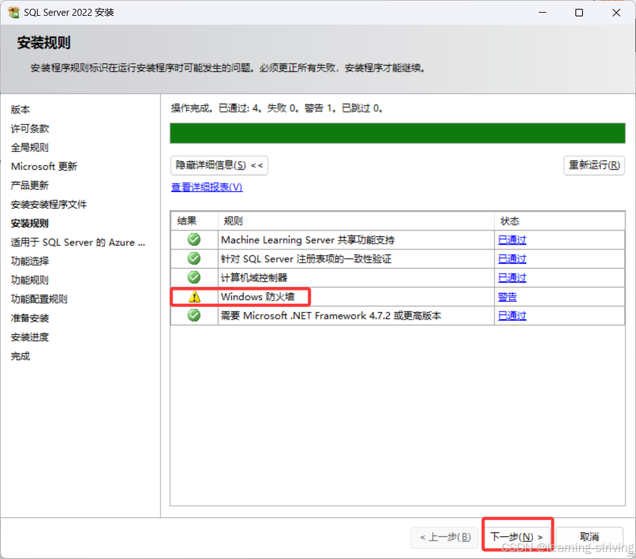636x559 pixels.
Task: Minimize the SQL Server 2022 安装 window
Action: [543, 13]
